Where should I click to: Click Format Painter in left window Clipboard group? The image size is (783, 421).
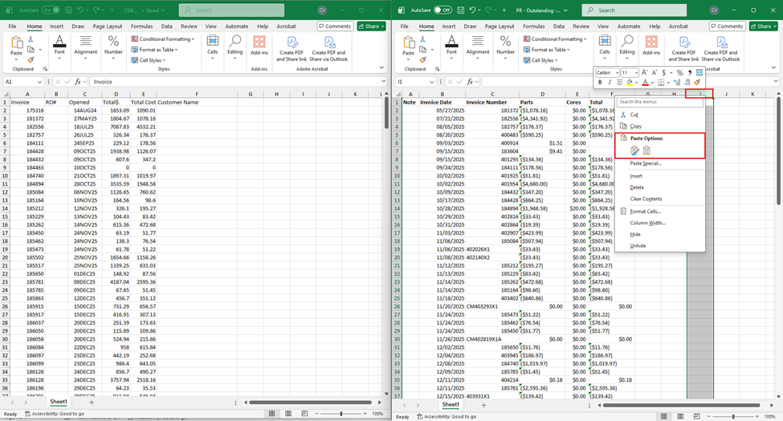(x=31, y=59)
